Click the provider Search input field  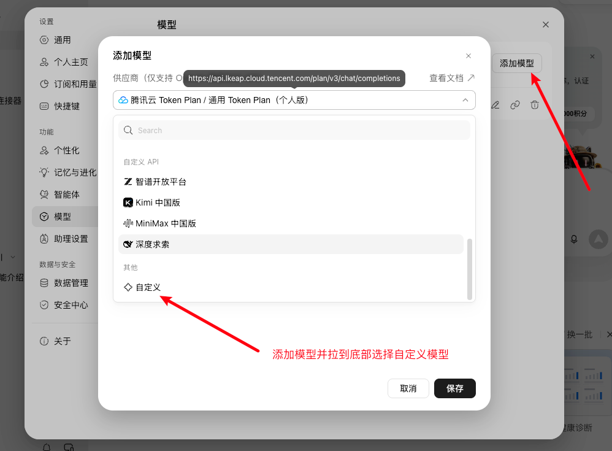[294, 130]
